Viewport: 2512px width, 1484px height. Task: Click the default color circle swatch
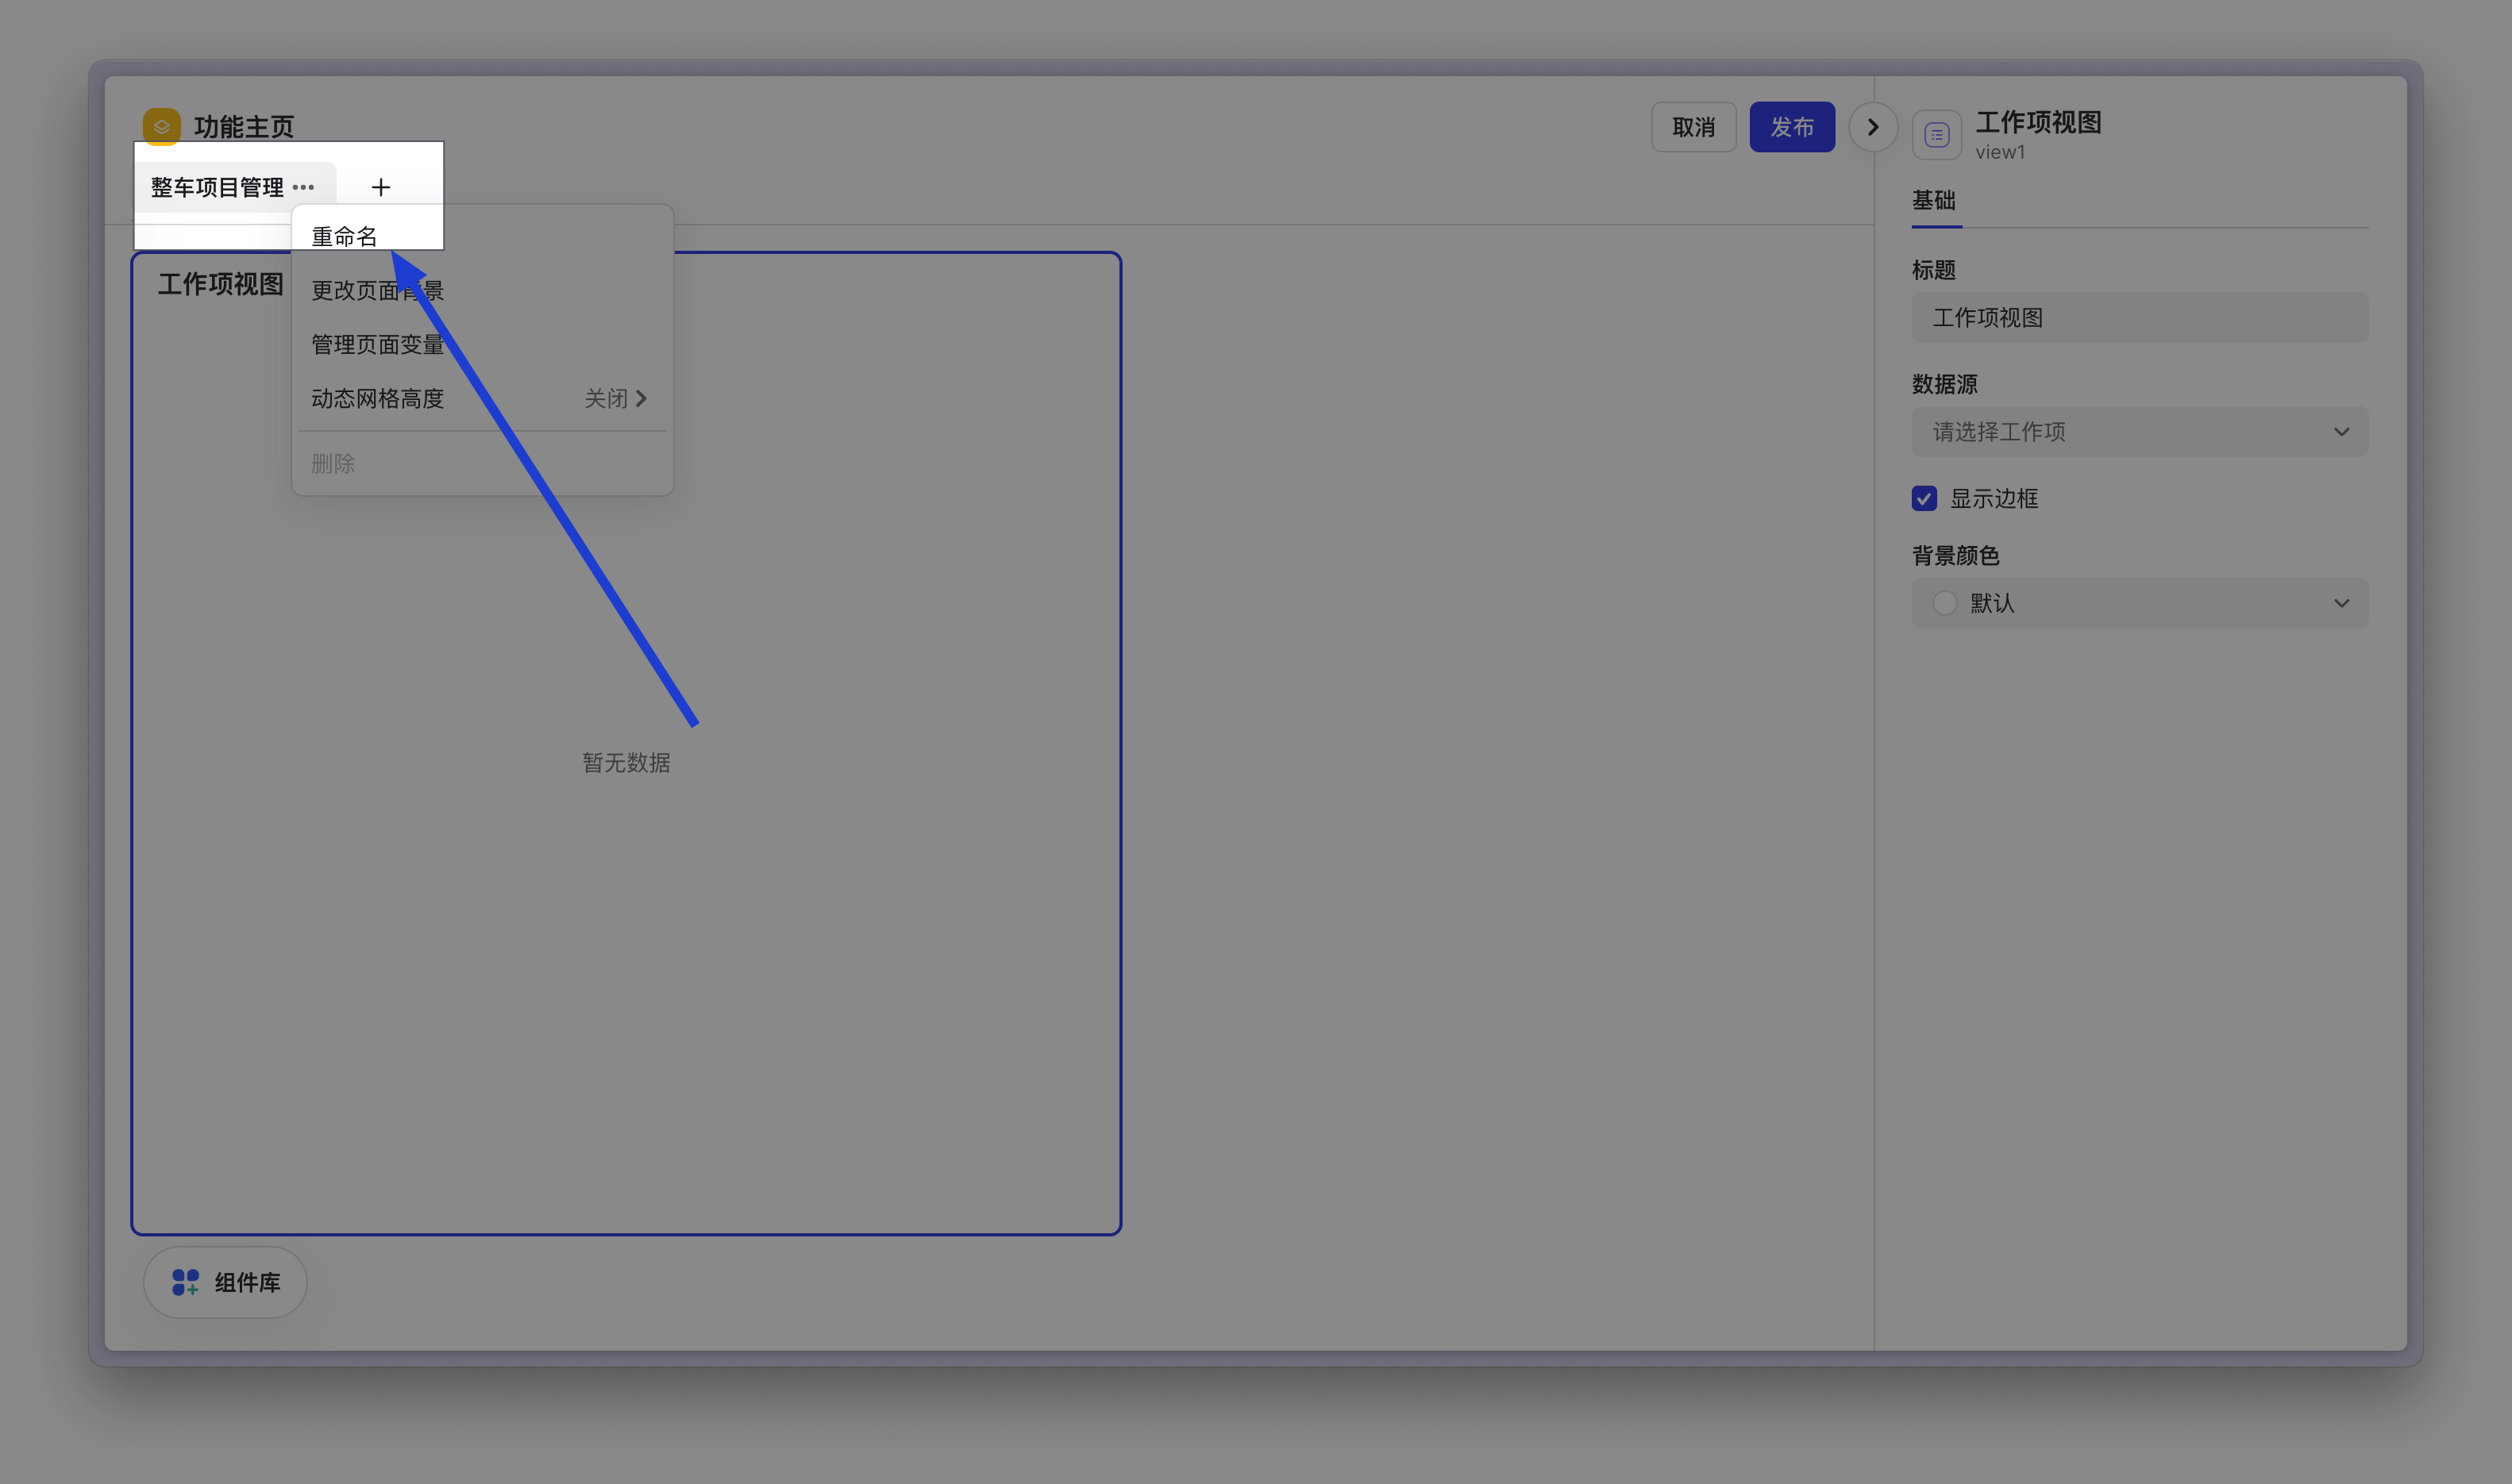click(x=1945, y=603)
